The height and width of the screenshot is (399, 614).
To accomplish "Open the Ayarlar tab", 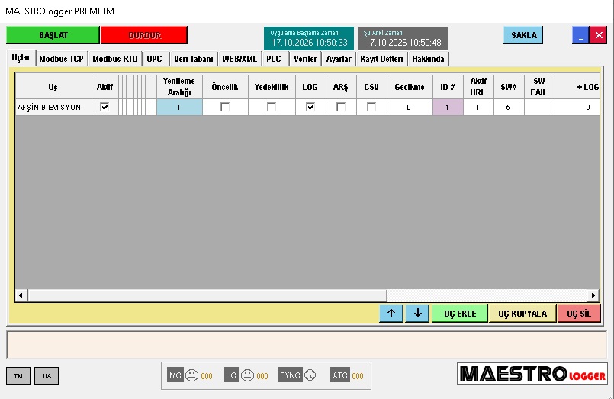I will (x=339, y=59).
